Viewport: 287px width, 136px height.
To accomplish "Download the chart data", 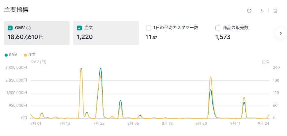I will pyautogui.click(x=262, y=11).
